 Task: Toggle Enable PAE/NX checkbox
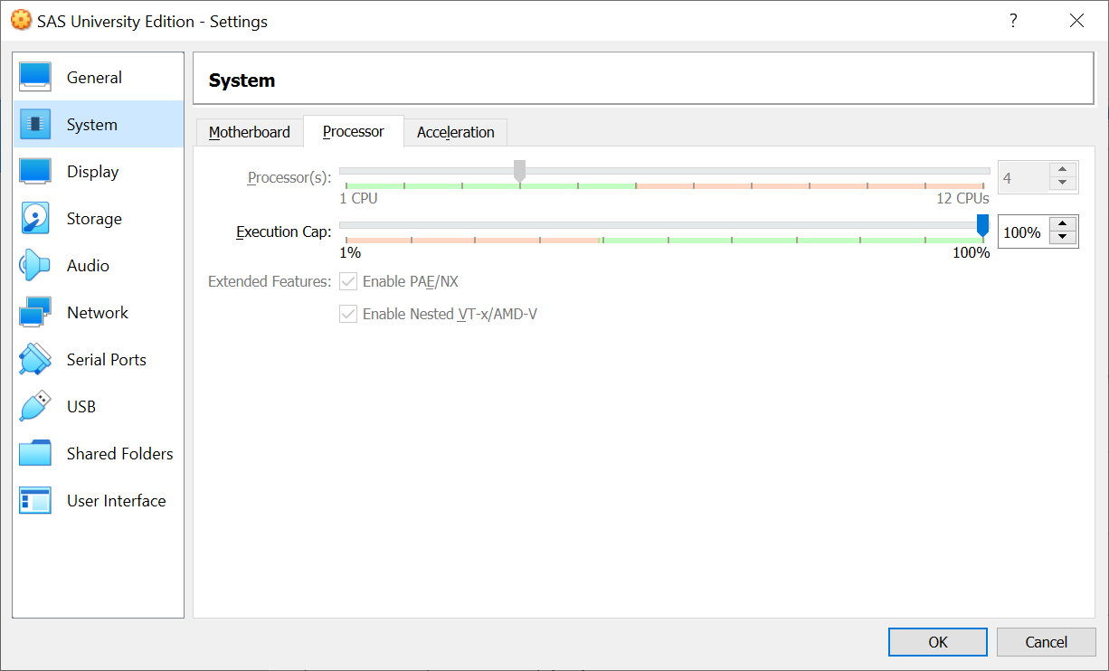(x=348, y=281)
